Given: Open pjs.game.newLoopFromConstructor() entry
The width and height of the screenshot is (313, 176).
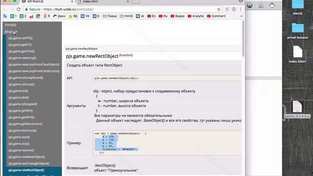Looking at the screenshot, I should (x=34, y=71).
